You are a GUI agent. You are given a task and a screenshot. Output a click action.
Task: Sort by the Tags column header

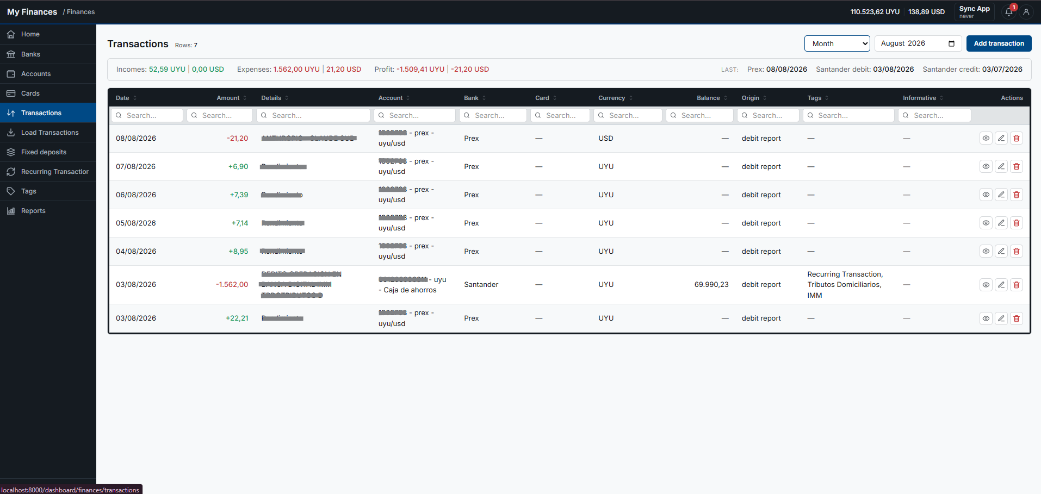tap(818, 98)
